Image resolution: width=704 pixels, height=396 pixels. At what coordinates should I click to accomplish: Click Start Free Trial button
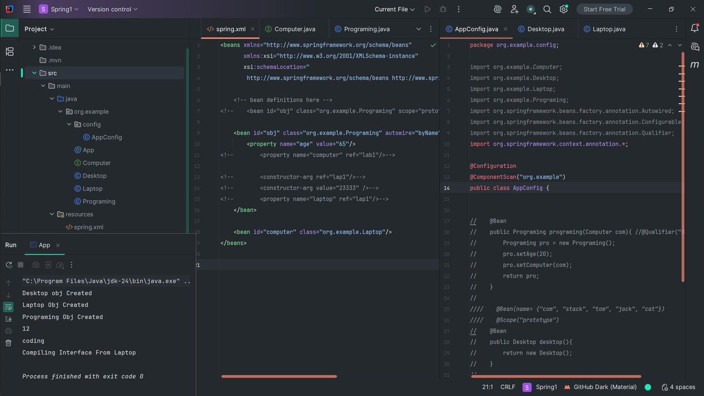pyautogui.click(x=604, y=9)
